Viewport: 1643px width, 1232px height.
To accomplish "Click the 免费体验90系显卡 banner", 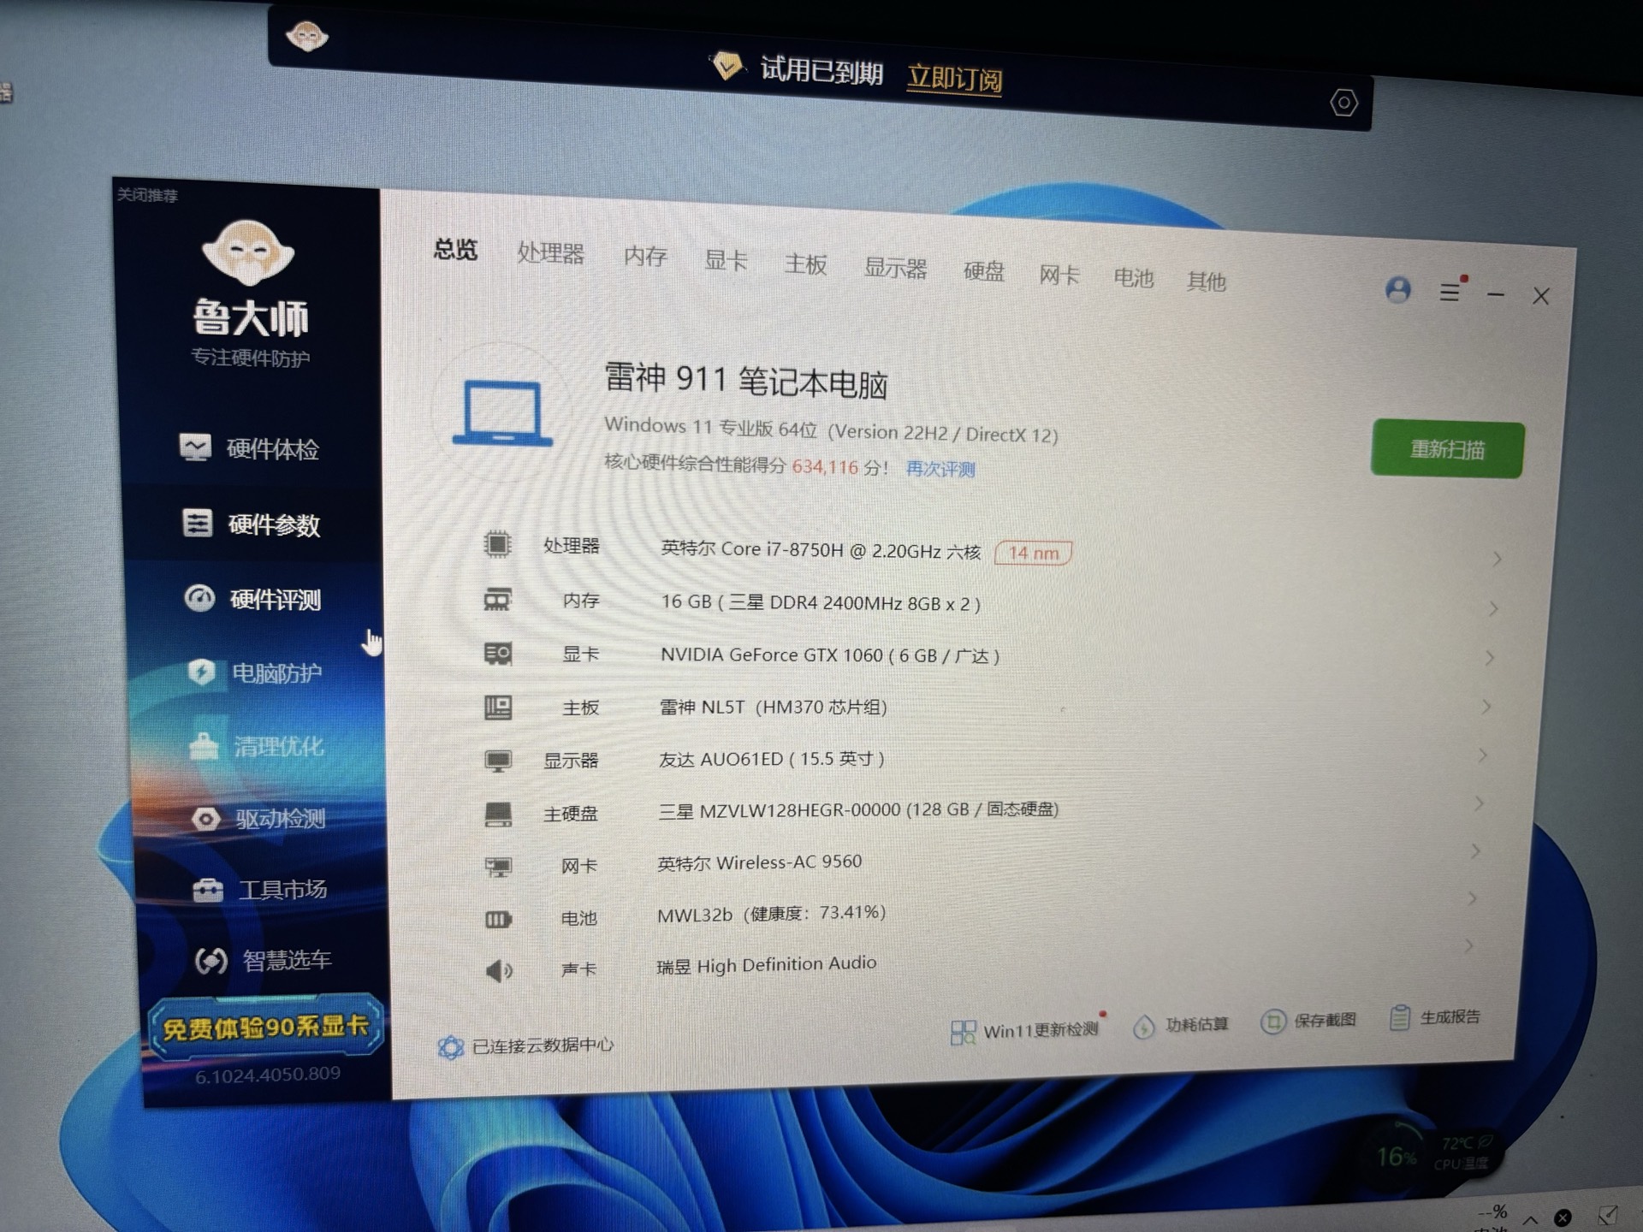I will (264, 1027).
